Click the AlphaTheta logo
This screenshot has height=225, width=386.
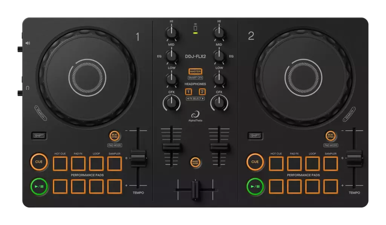click(195, 114)
